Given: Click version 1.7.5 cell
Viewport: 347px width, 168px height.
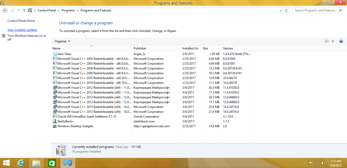Looking at the screenshot, I should (x=226, y=121).
